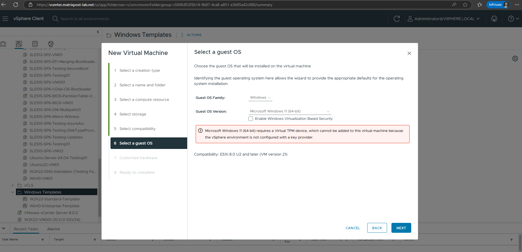Viewport: 522px width, 252px height.
Task: Reload the browser page
Action: coord(16,5)
